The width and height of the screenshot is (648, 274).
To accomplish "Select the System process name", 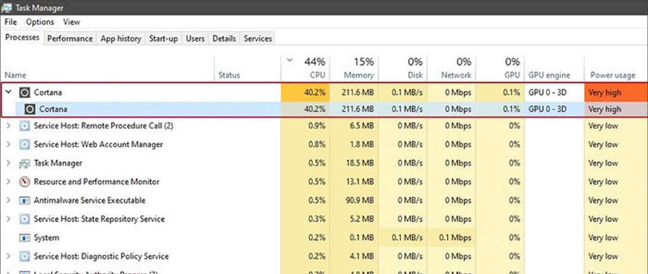I will click(x=47, y=238).
